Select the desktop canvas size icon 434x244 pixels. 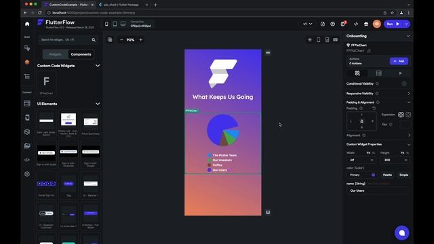(123, 24)
